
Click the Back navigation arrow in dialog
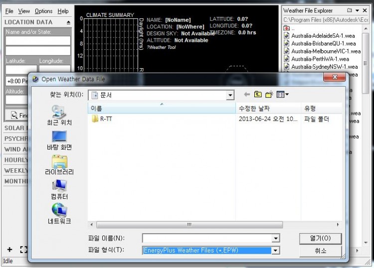click(x=247, y=94)
